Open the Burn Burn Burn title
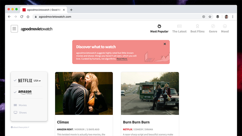Screen dimensions: 242x136 (x=136, y=122)
